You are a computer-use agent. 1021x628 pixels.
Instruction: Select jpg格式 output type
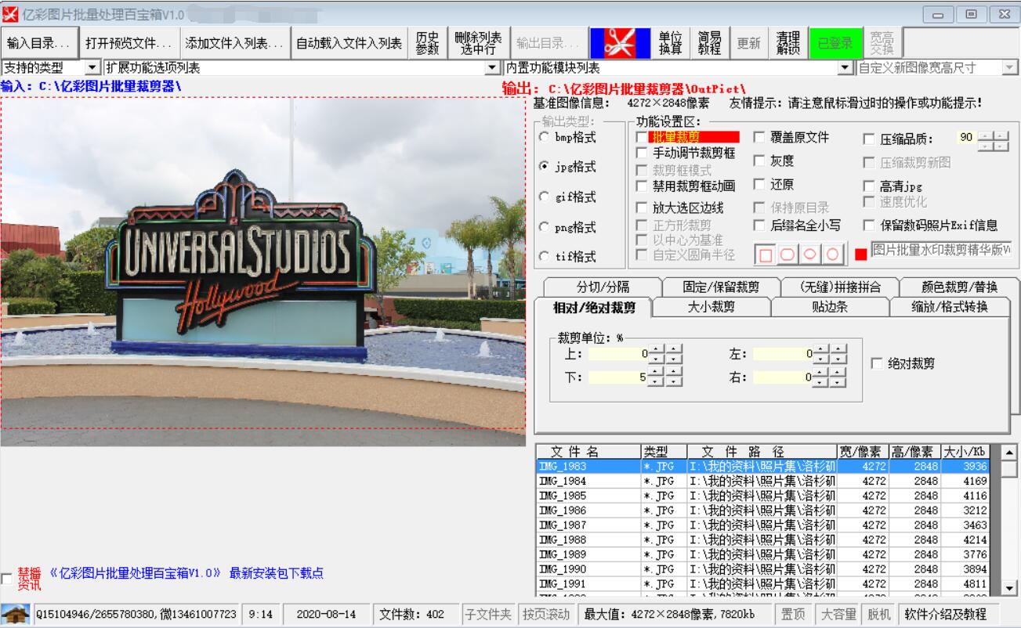tap(567, 167)
